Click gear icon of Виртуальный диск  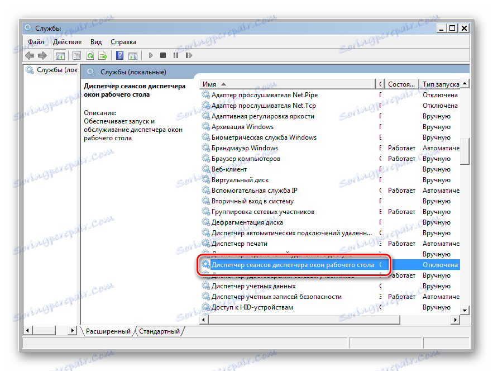coord(206,180)
